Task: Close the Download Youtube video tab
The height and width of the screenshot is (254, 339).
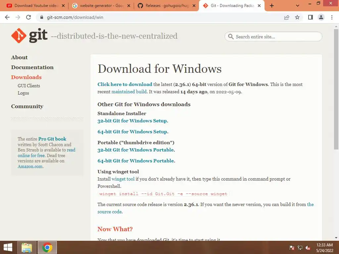Action: point(63,6)
